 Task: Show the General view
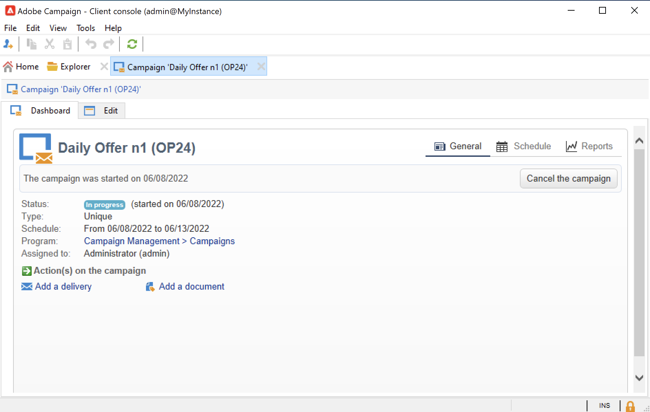458,147
